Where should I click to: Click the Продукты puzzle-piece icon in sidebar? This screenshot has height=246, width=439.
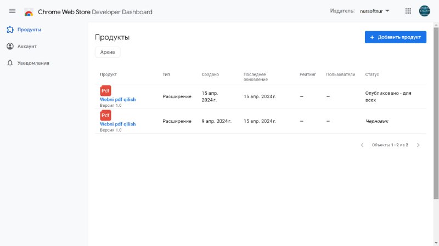pos(10,30)
